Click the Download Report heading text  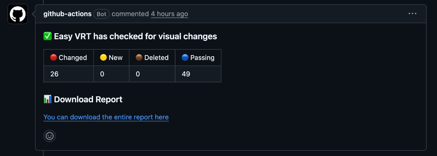(x=88, y=99)
